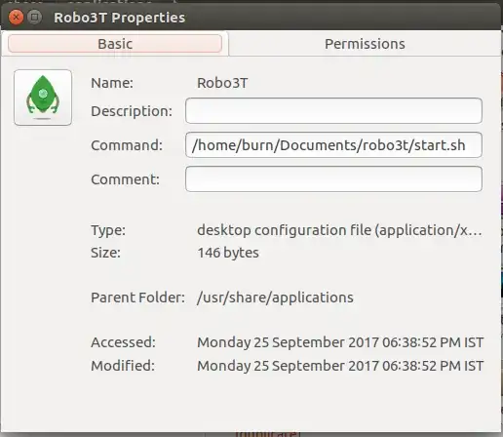503x437 pixels.
Task: Close the Robo3T Properties window
Action: [16, 17]
